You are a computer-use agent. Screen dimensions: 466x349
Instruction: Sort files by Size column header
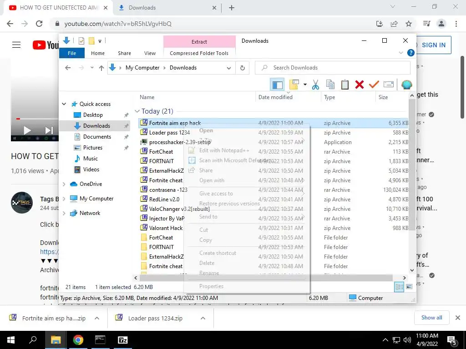click(x=392, y=97)
